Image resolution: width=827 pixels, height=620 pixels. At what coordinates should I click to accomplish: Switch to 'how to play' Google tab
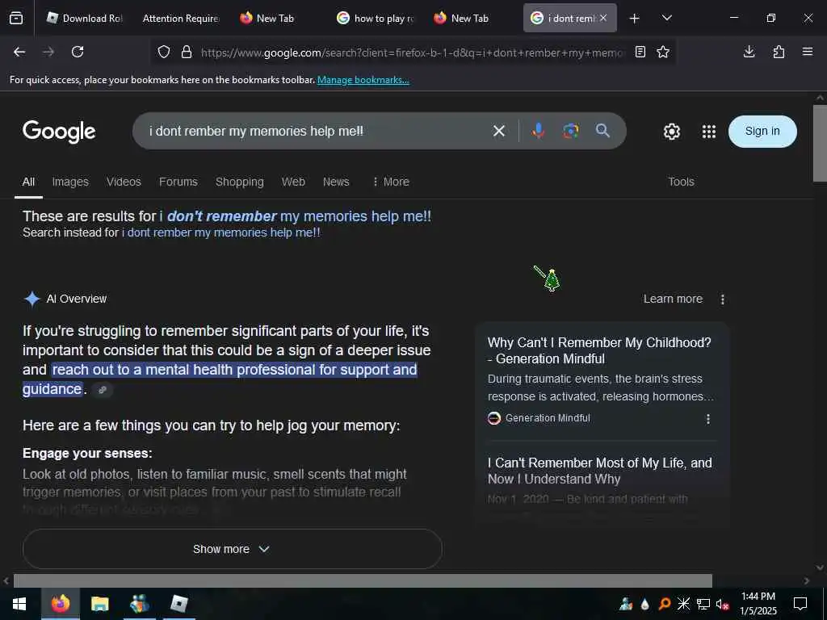(376, 18)
